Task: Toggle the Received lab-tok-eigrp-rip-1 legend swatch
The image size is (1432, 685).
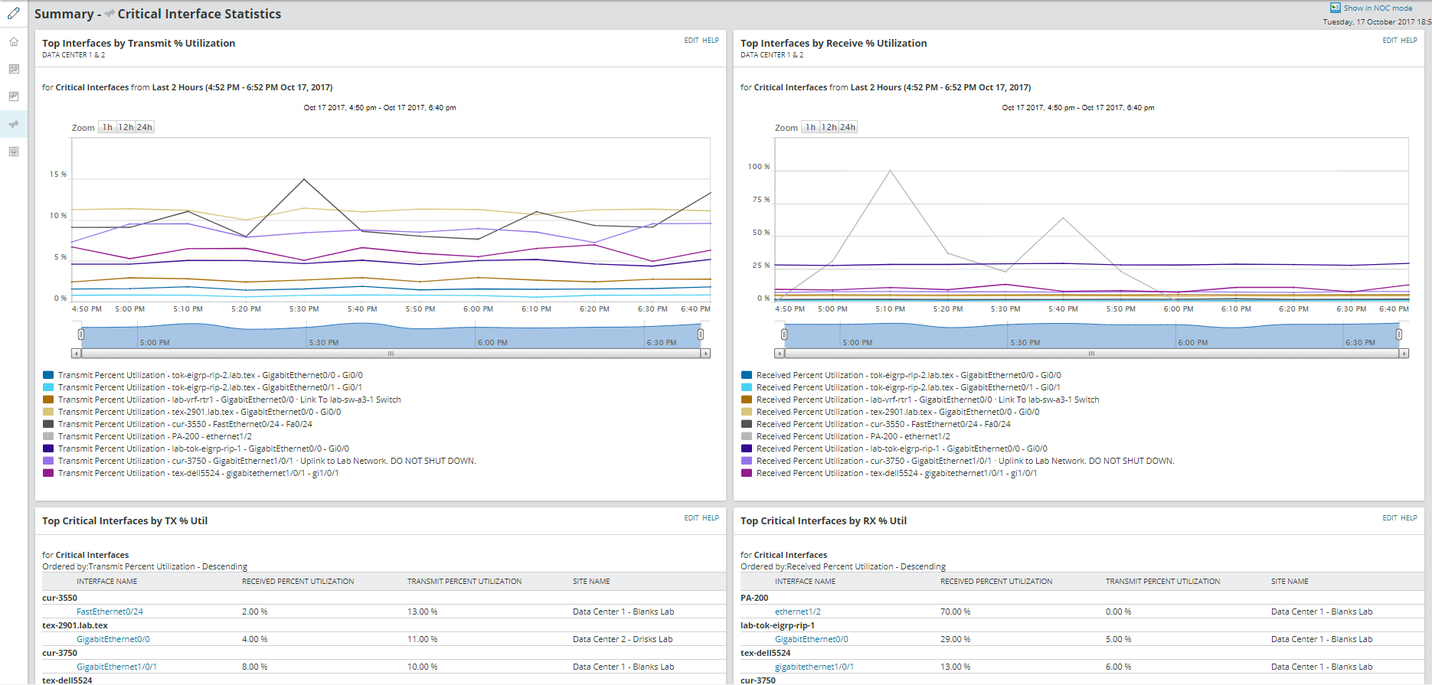Action: tap(747, 449)
